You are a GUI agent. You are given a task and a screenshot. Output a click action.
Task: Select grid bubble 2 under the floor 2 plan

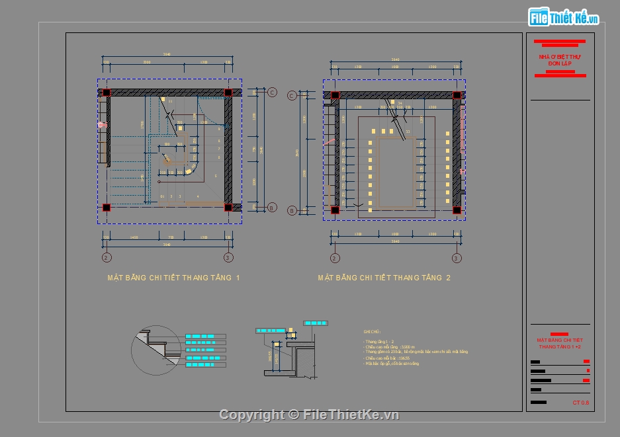tap(335, 258)
